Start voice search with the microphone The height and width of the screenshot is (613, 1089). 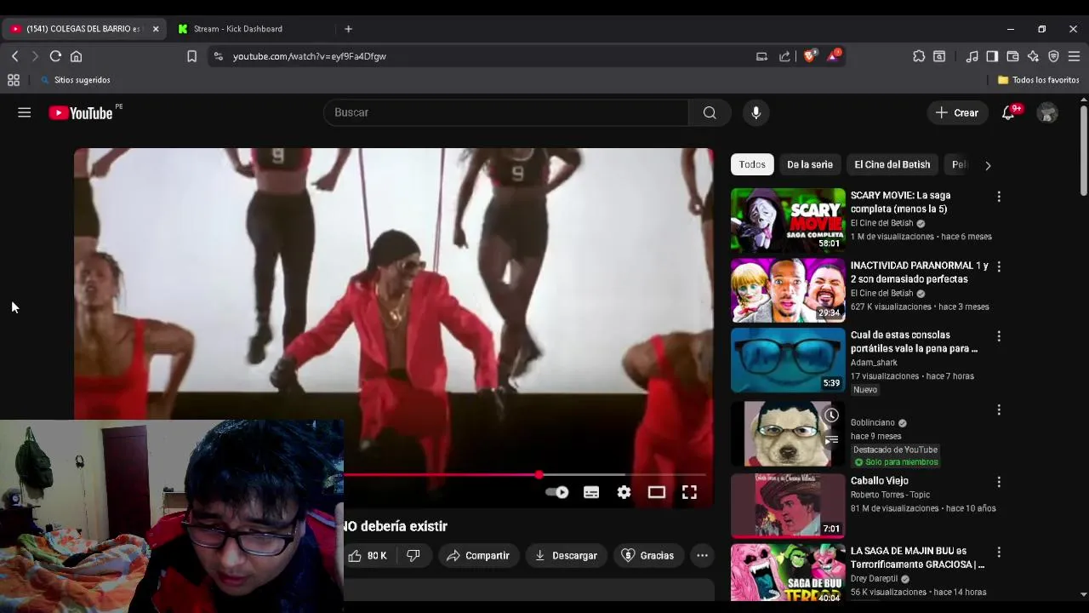point(755,112)
